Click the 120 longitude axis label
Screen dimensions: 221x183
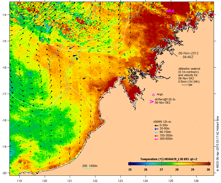[45, 181]
